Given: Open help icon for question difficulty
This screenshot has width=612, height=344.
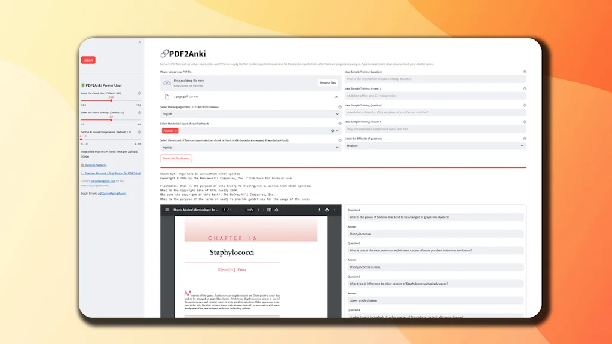Looking at the screenshot, I should click(524, 139).
